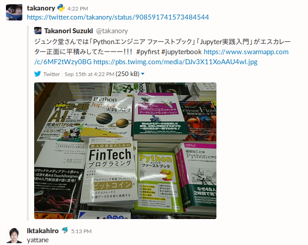Click the Takanori Suzuki author name
This screenshot has height=245, width=308.
68,31
